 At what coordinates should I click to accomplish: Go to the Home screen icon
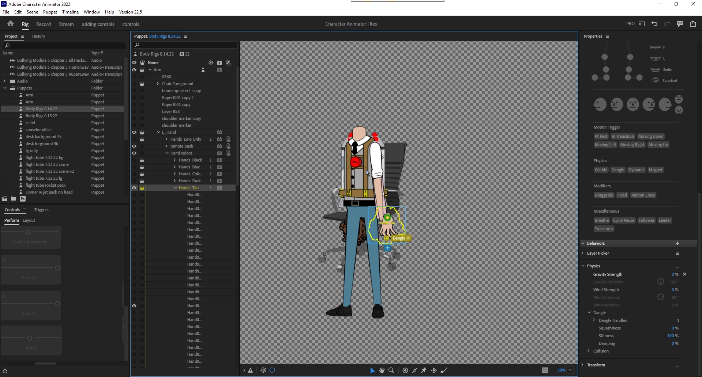pos(11,24)
